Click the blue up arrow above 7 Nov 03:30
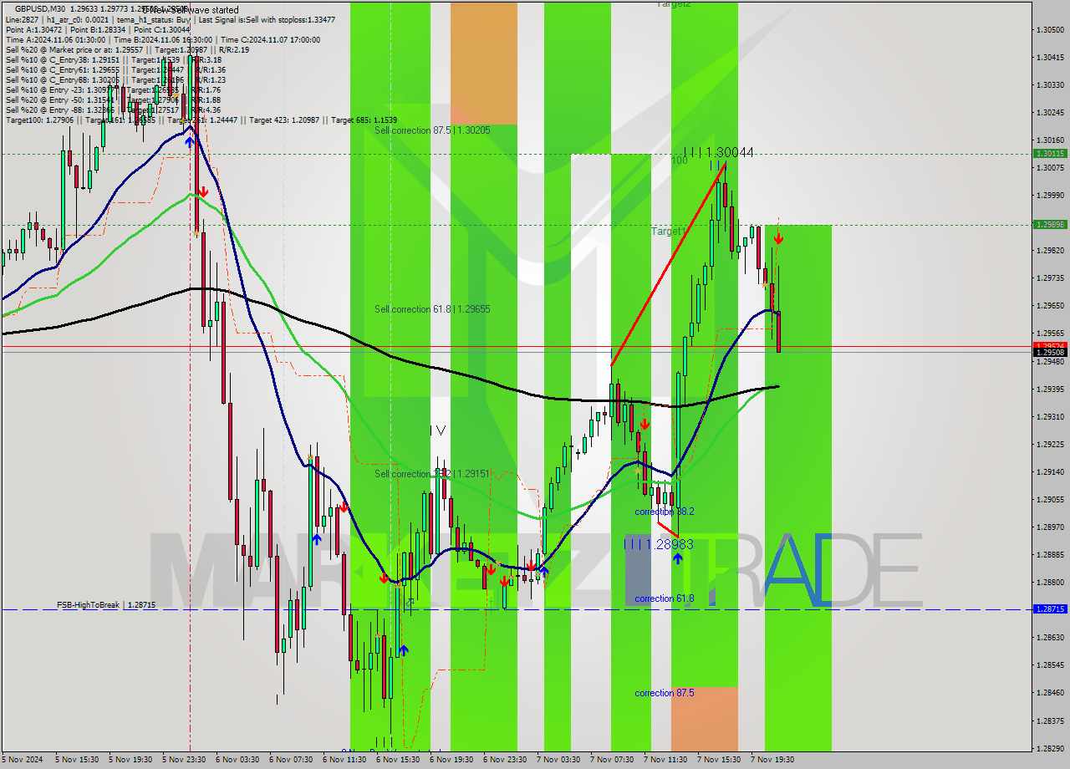The image size is (1070, 769). click(x=543, y=571)
